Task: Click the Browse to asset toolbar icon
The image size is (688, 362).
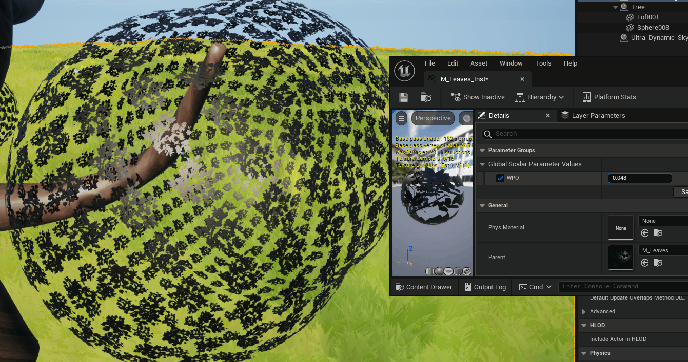Action: pyautogui.click(x=426, y=97)
